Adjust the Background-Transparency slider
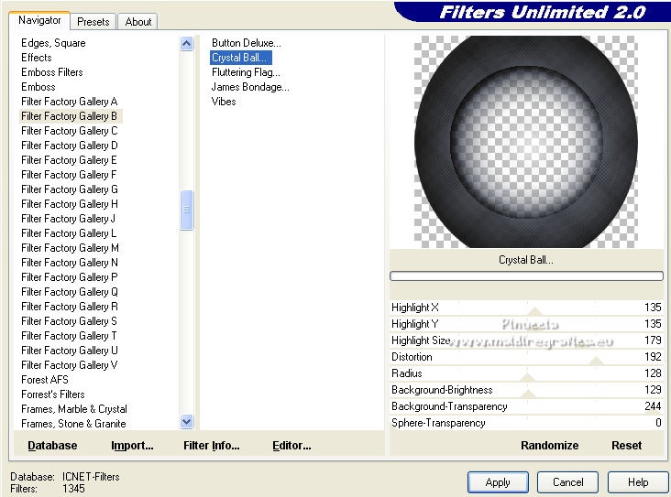 (526, 406)
